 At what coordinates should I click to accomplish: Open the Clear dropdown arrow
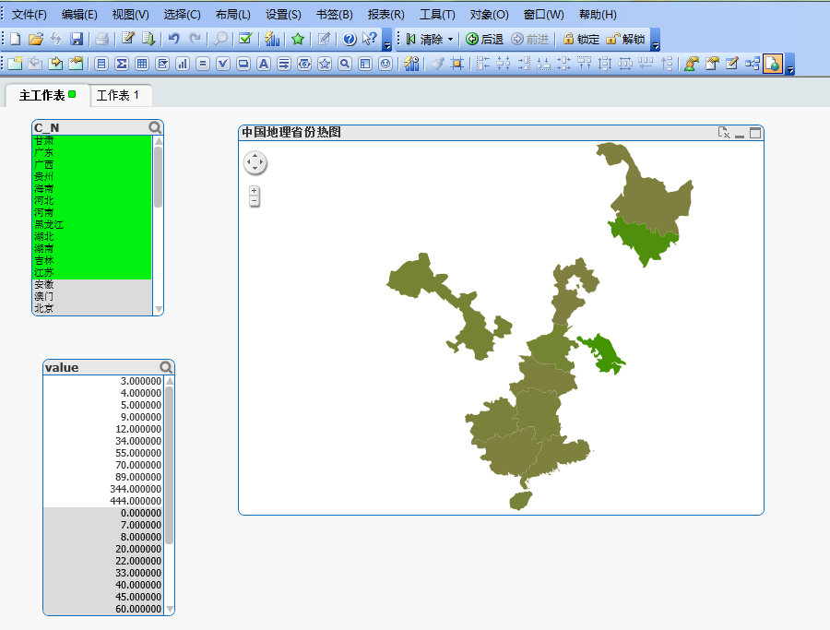tap(450, 39)
